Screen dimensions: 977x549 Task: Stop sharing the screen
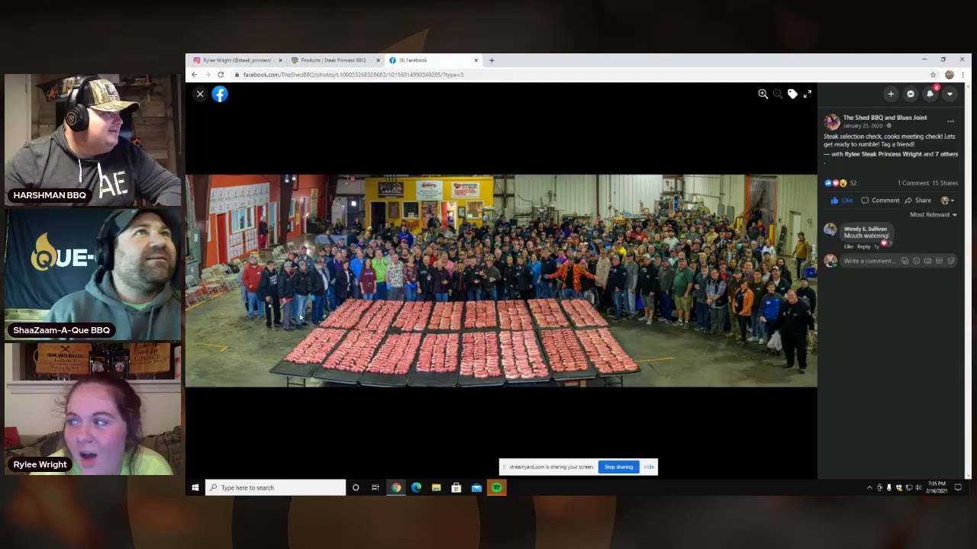coord(619,467)
